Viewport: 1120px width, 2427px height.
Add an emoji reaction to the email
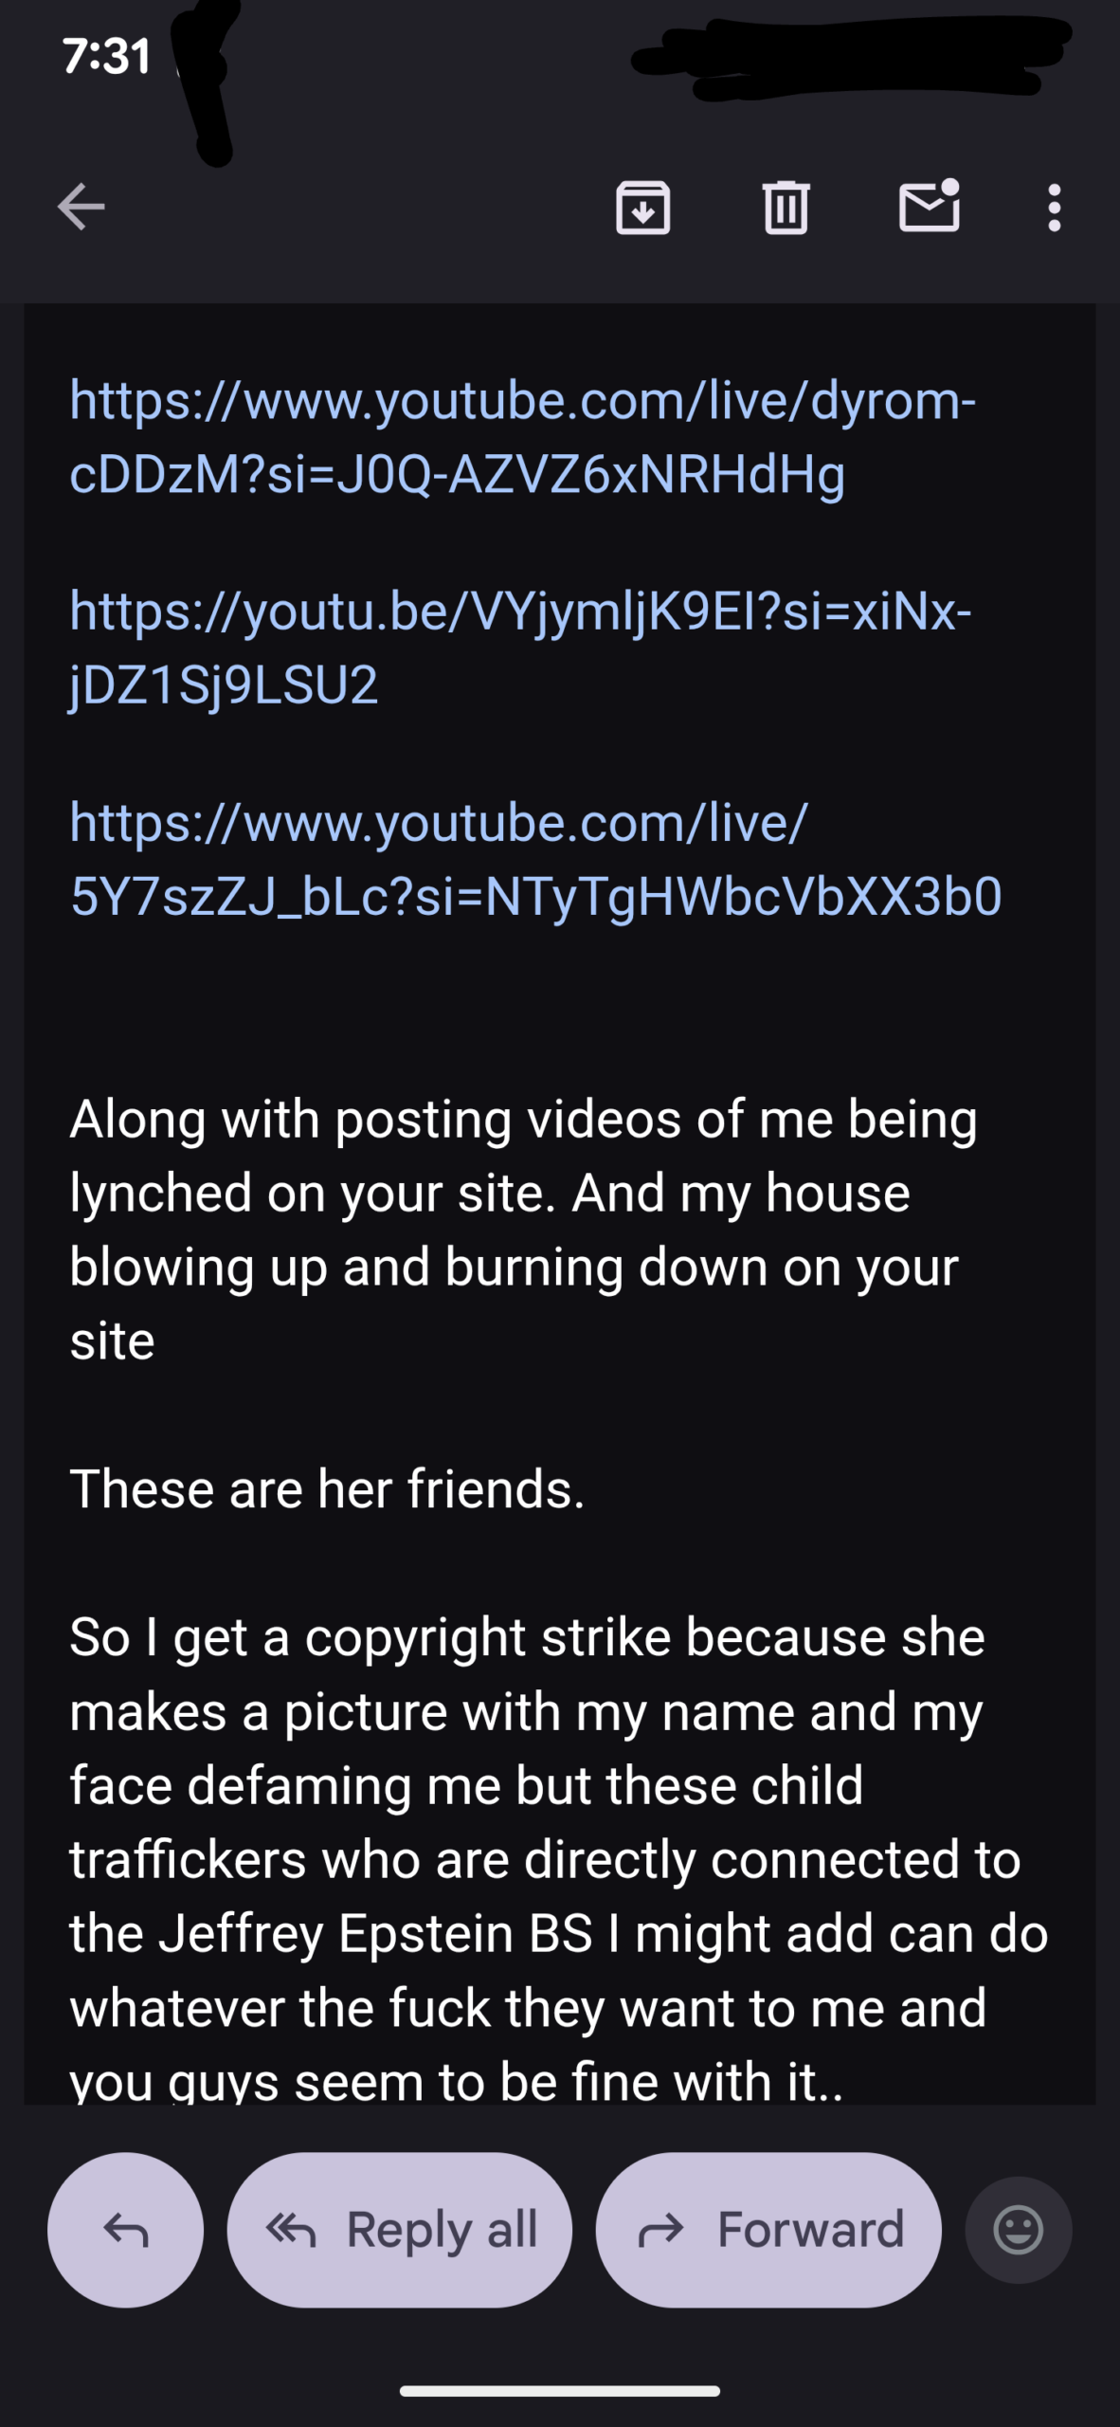pyautogui.click(x=1019, y=2229)
